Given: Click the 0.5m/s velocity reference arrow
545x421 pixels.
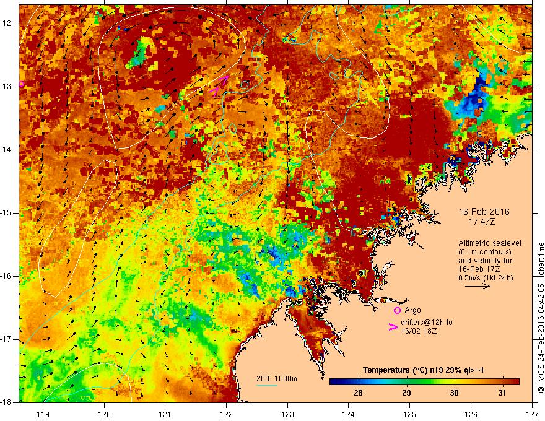Looking at the screenshot, I should pos(477,286).
